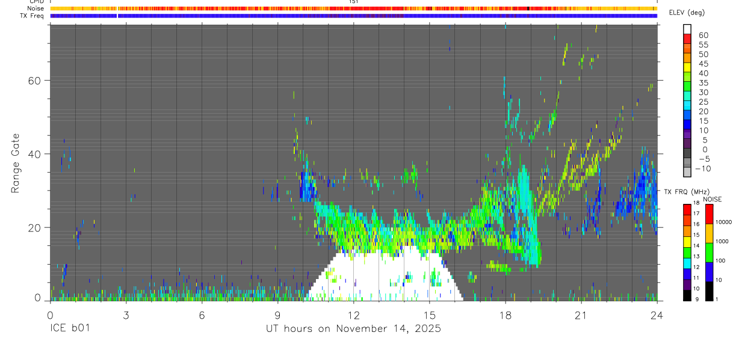Click the 'TX Freq' row label at top
This screenshot has height=341, width=739.
point(32,16)
